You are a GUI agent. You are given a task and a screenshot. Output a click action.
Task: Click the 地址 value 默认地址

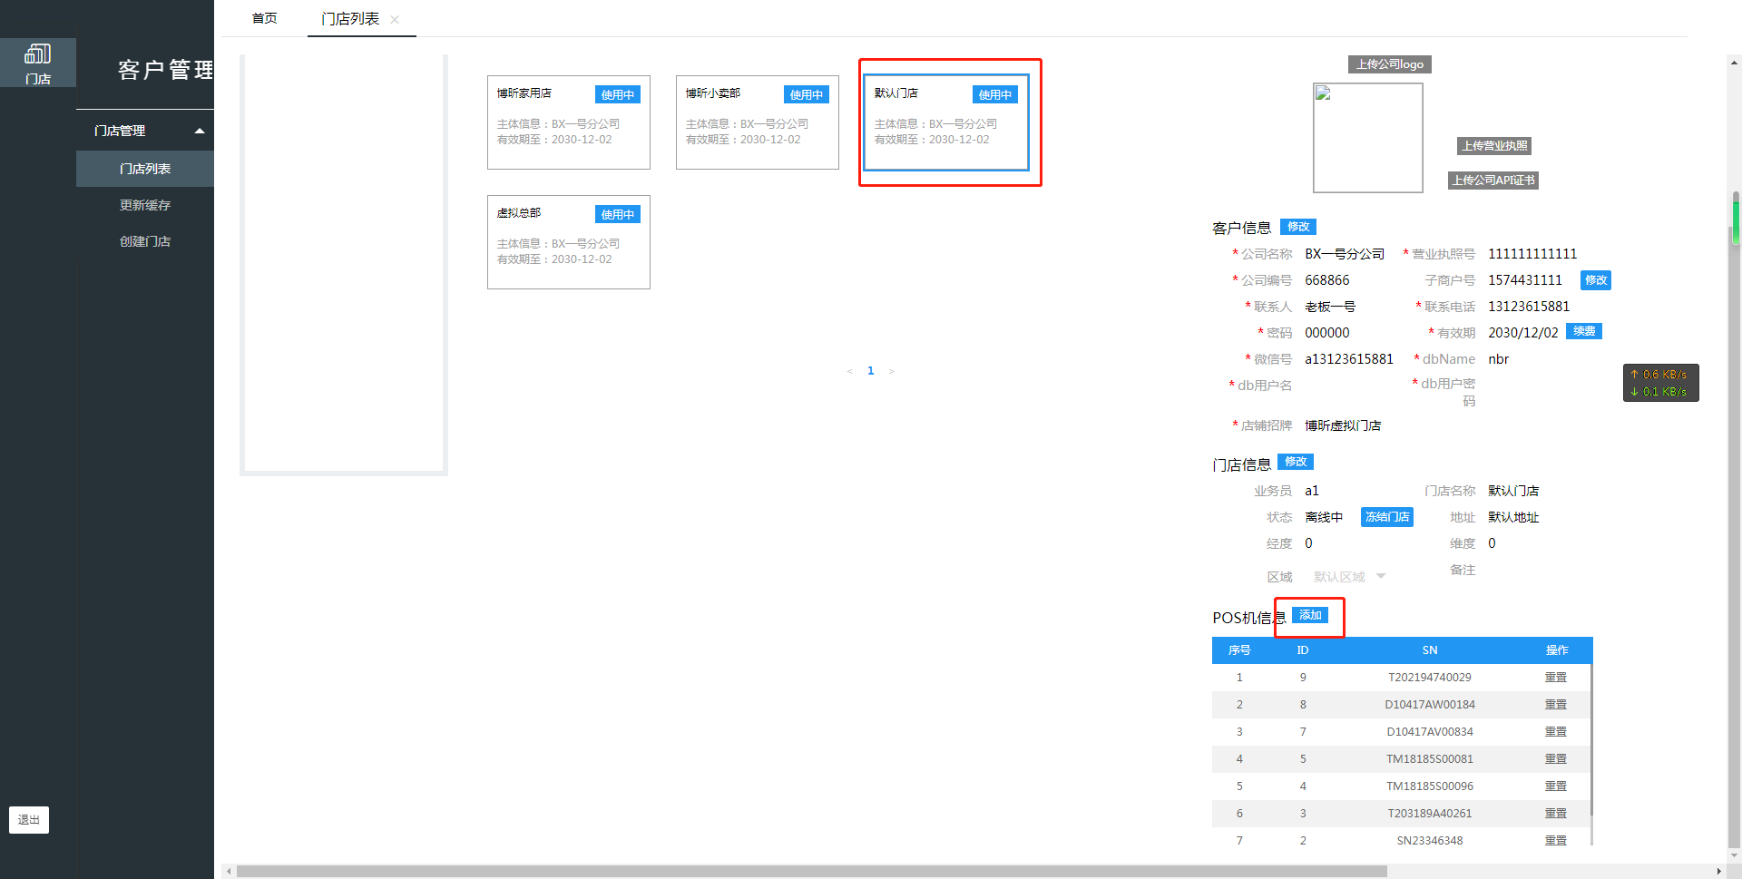click(1513, 517)
